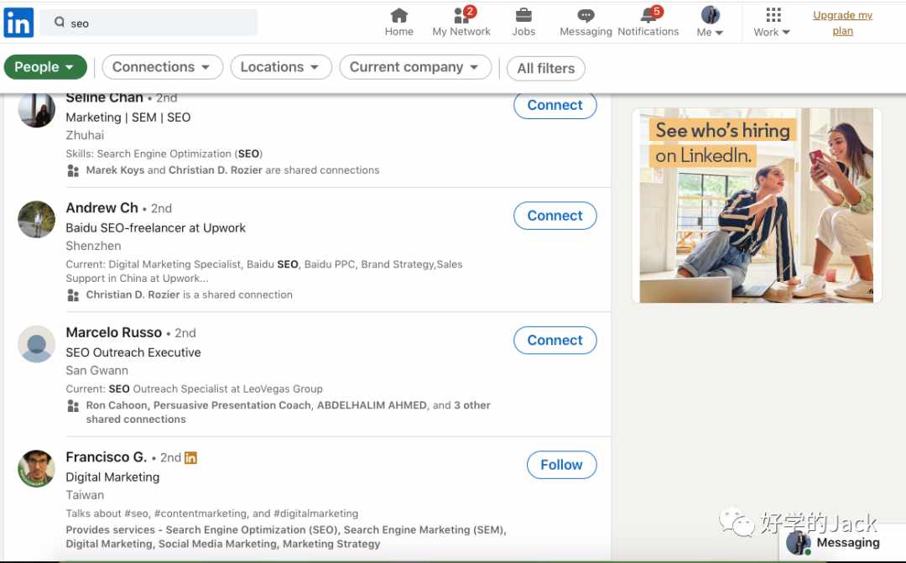
Task: Connect with Andrew Ch
Action: [x=555, y=216]
